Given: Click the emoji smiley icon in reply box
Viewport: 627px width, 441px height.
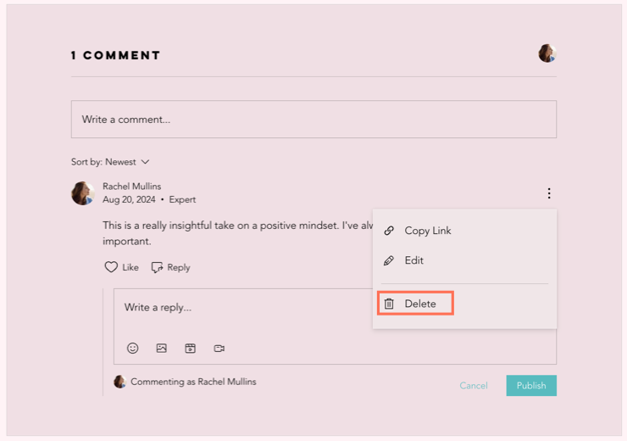Looking at the screenshot, I should point(133,348).
